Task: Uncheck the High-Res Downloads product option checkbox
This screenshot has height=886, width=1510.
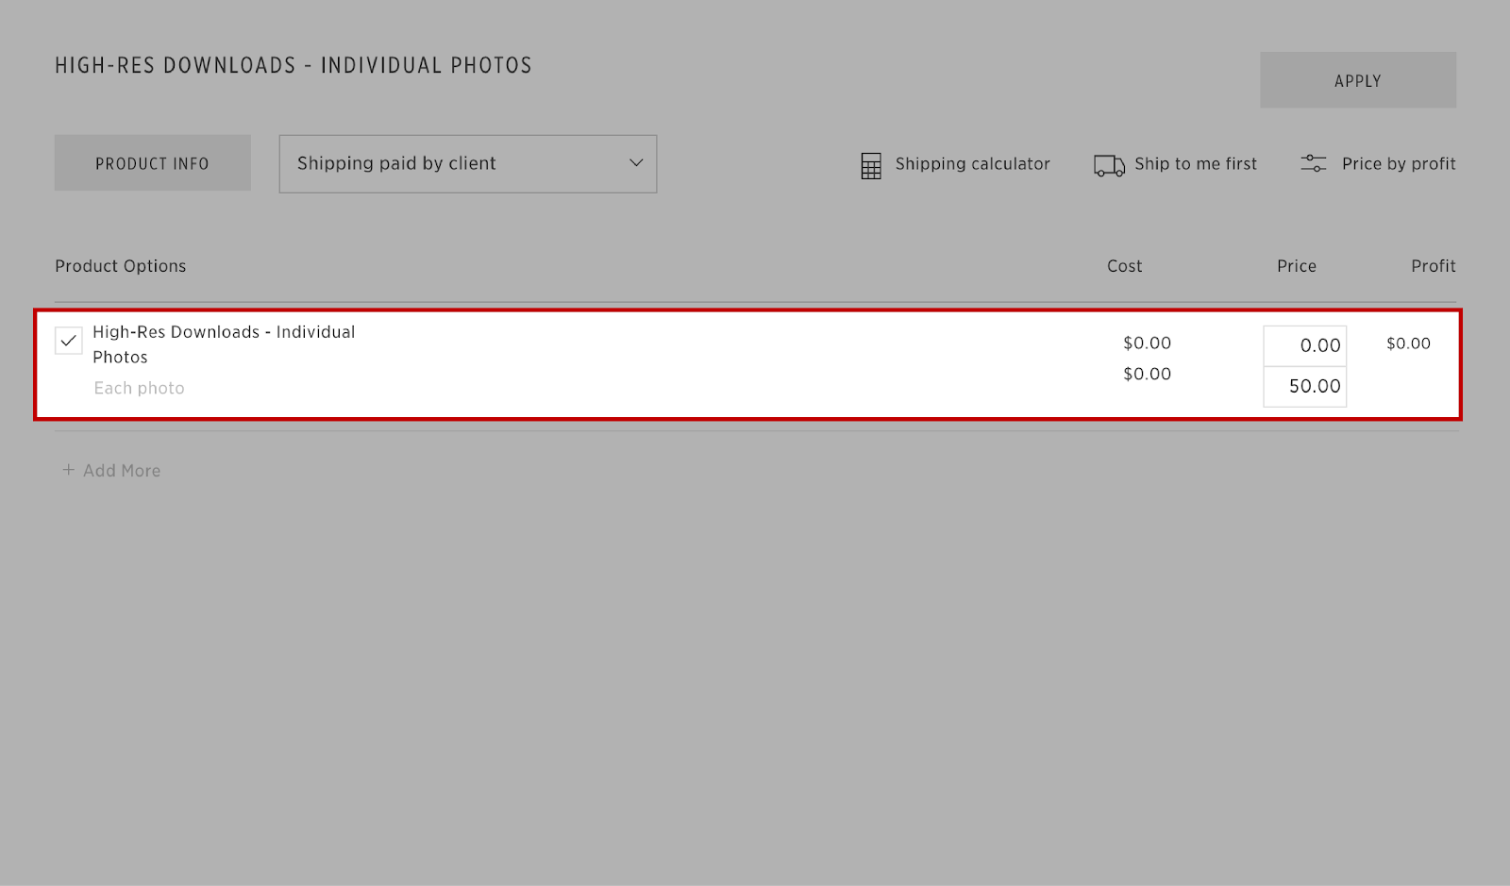Action: (x=69, y=341)
